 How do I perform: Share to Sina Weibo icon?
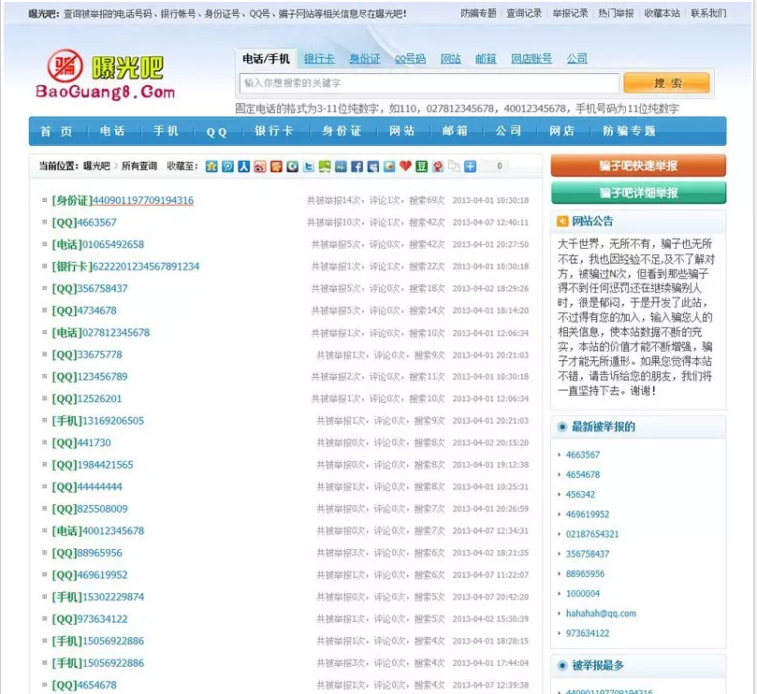260,166
